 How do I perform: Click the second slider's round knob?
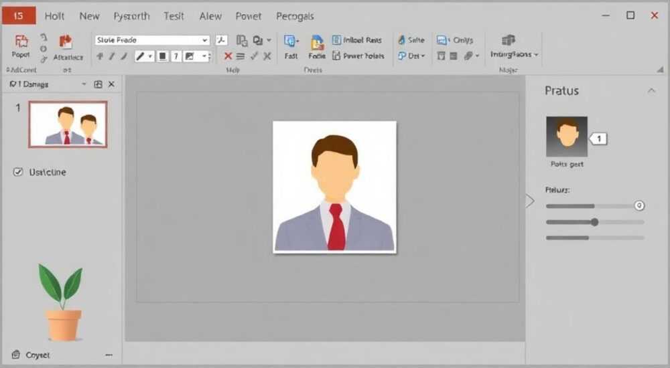[x=594, y=222]
